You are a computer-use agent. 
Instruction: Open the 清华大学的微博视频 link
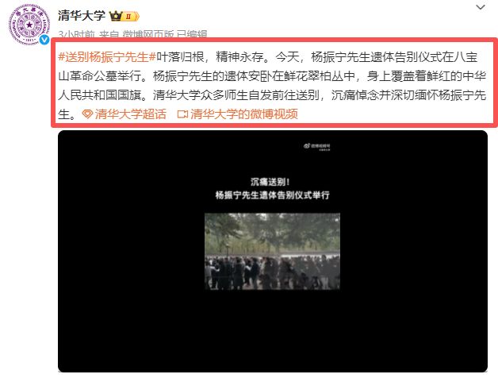[244, 114]
